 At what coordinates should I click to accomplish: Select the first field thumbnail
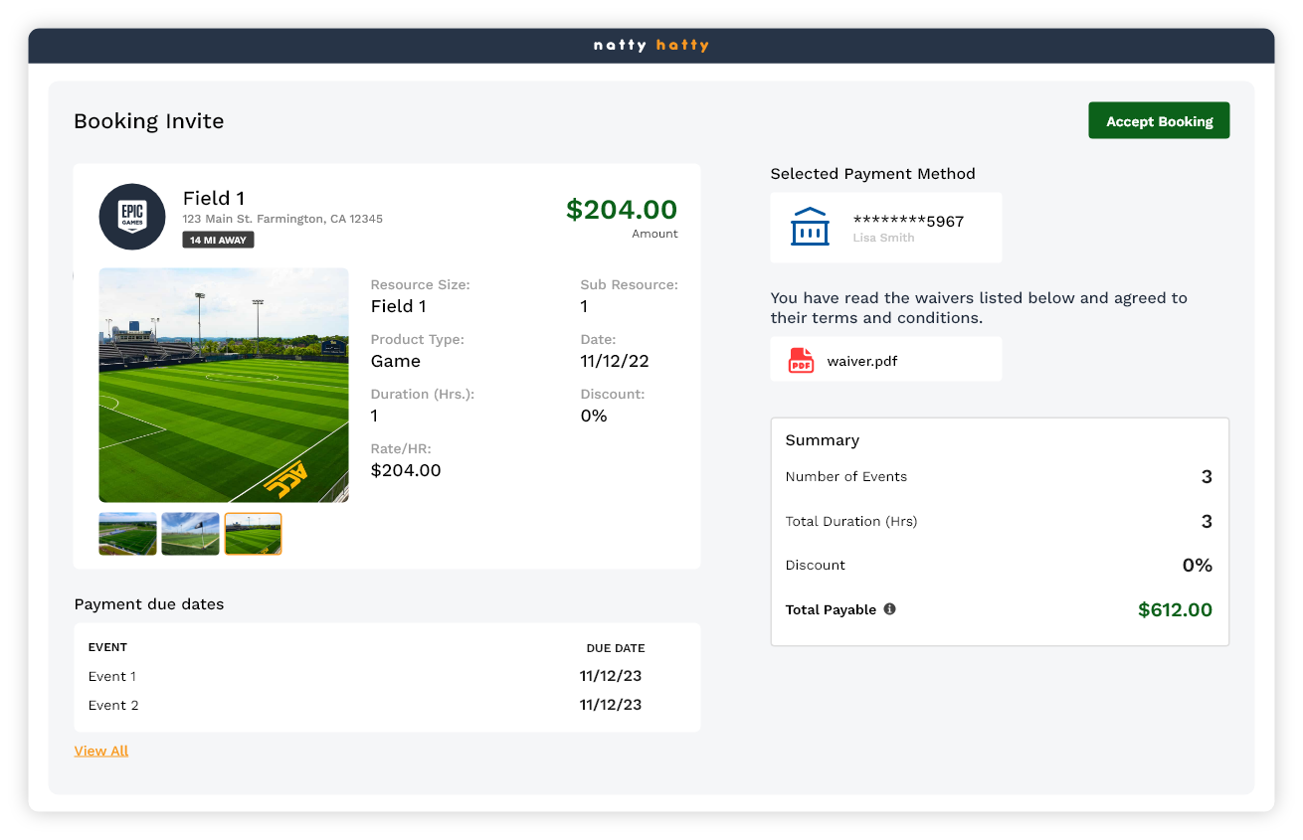(x=127, y=533)
